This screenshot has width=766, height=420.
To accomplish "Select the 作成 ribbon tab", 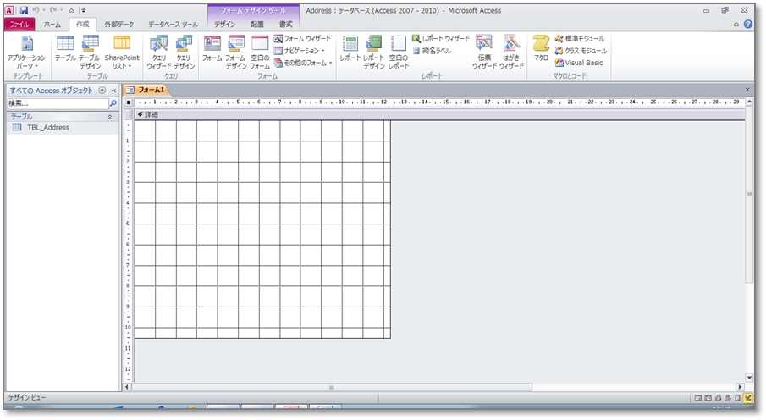I will pos(83,25).
